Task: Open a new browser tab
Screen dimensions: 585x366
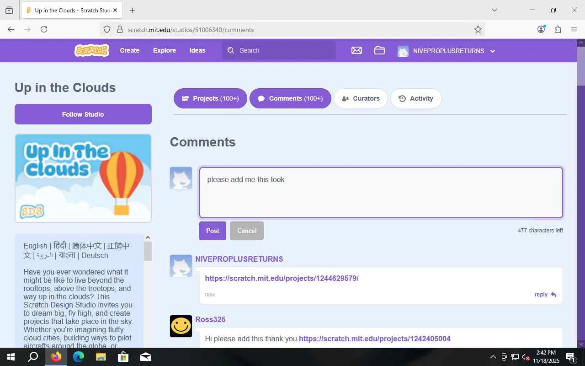Action: pyautogui.click(x=132, y=10)
